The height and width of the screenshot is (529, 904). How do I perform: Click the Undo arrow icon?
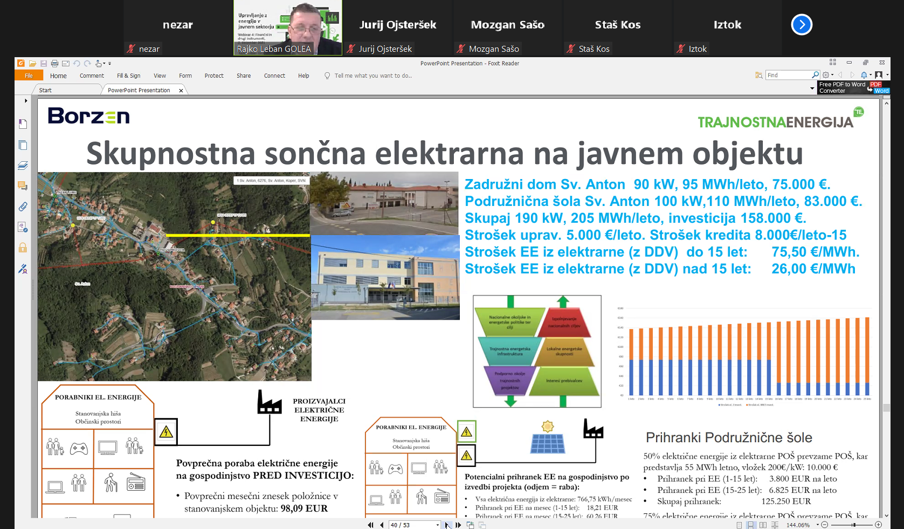77,64
